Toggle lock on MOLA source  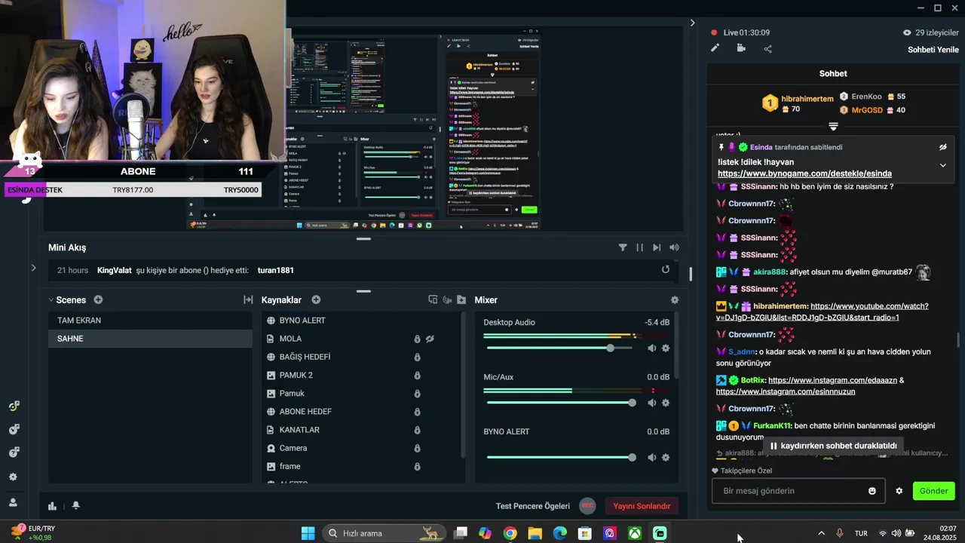(417, 339)
